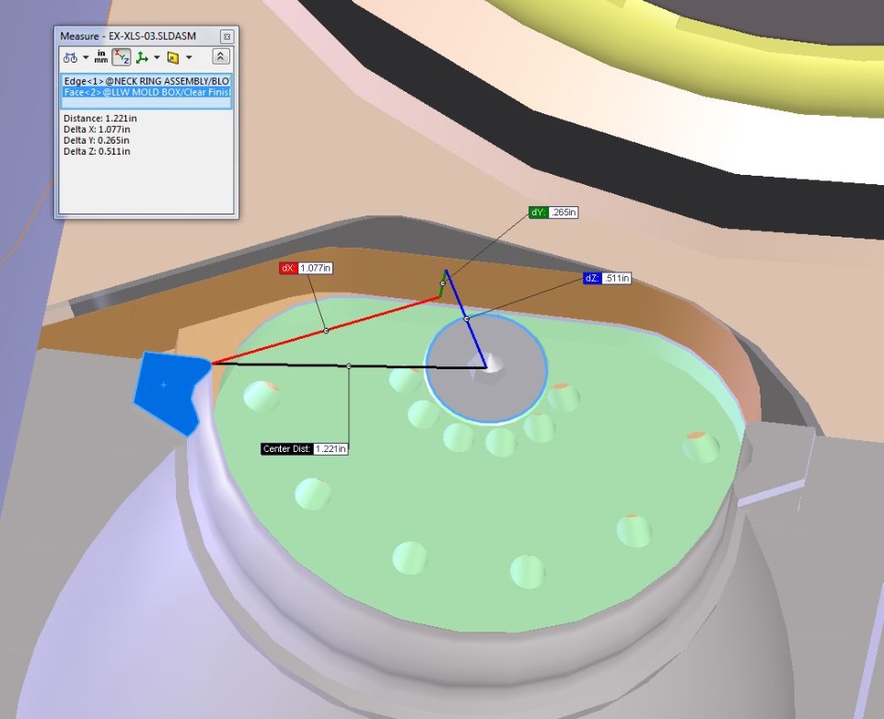Viewport: 884px width, 719px height.
Task: Toggle the Show XYZ Measurements button
Action: pos(122,57)
